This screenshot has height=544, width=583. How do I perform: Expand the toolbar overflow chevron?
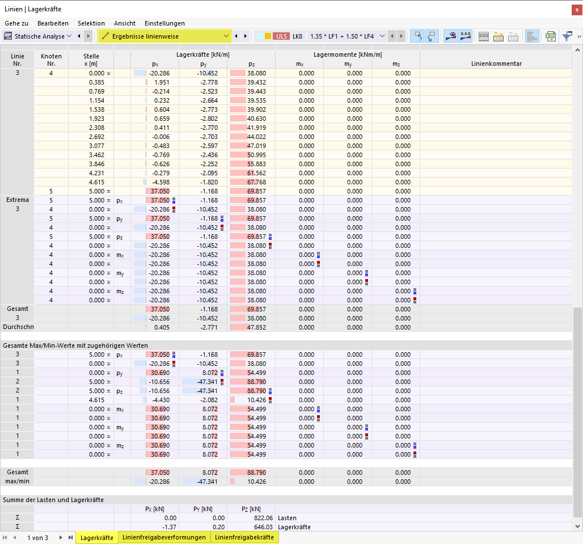(579, 36)
